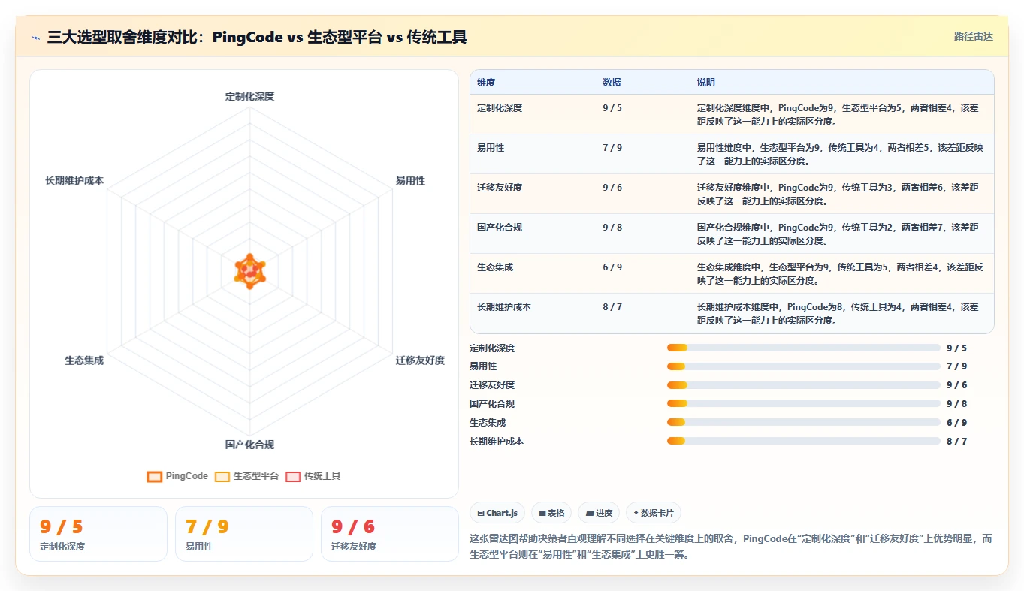The width and height of the screenshot is (1024, 591).
Task: Click the 国产化合规 progress bar
Action: 804,403
